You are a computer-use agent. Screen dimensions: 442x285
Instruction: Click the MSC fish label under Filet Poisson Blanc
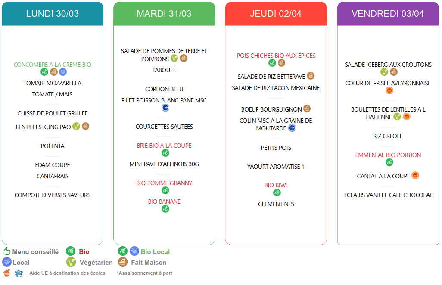point(165,108)
